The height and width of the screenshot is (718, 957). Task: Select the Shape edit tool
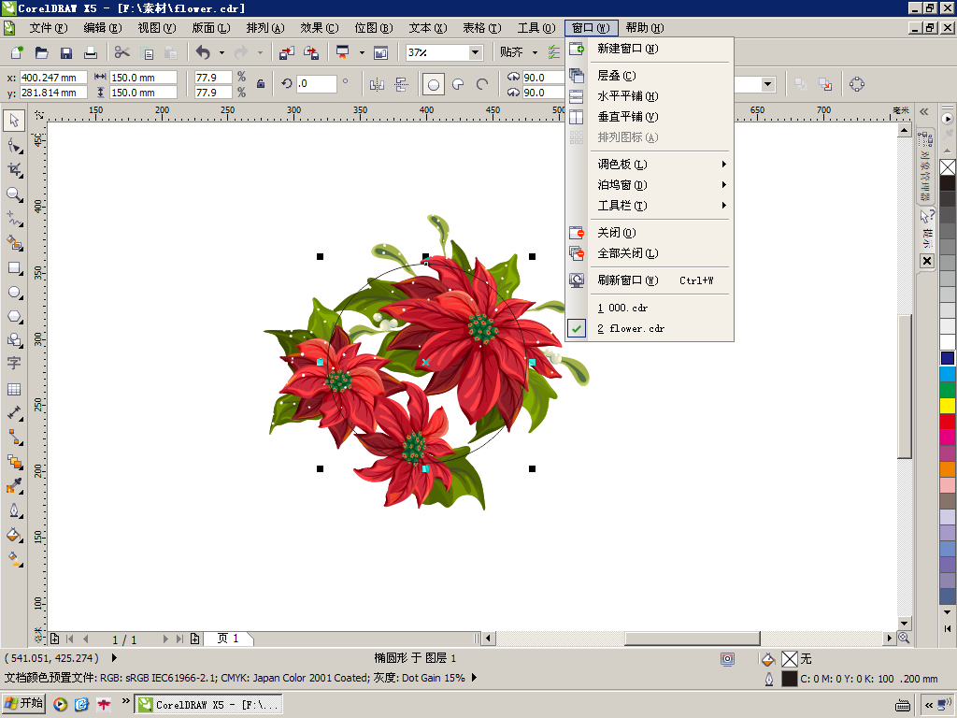(13, 145)
